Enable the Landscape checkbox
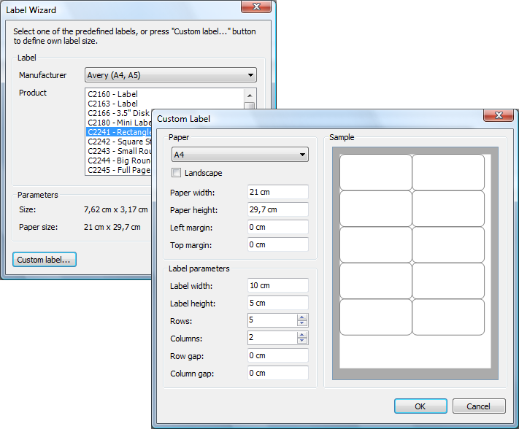Viewport: 519px width, 429px height. coord(176,173)
